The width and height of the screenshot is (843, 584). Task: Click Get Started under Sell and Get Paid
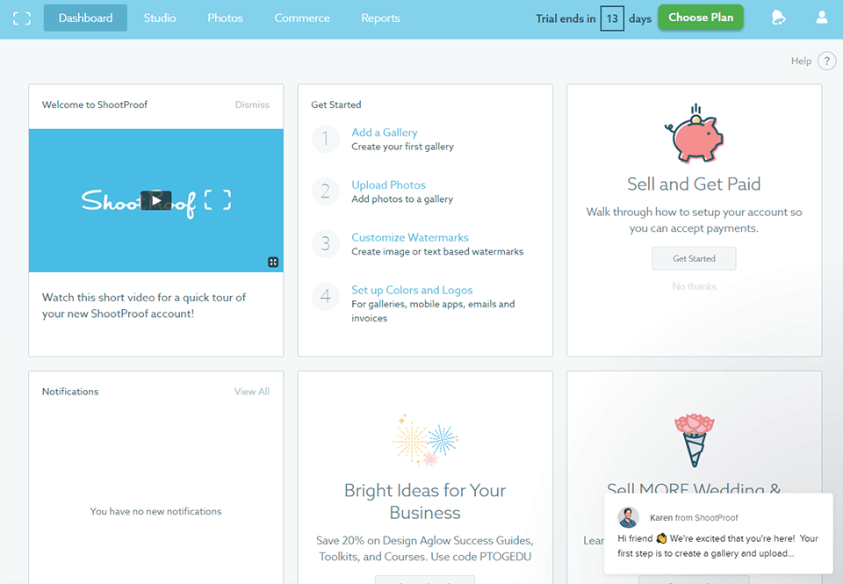pos(694,258)
